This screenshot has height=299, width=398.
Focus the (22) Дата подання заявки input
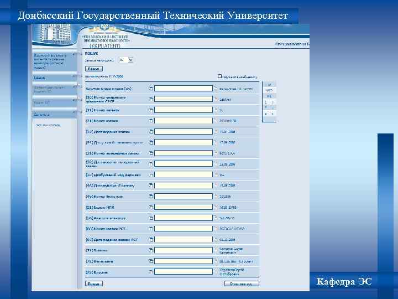[184, 131]
